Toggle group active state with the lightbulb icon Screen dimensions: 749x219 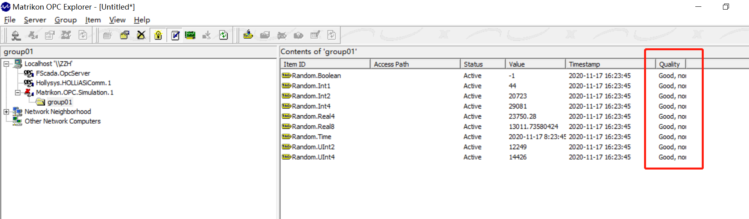158,36
